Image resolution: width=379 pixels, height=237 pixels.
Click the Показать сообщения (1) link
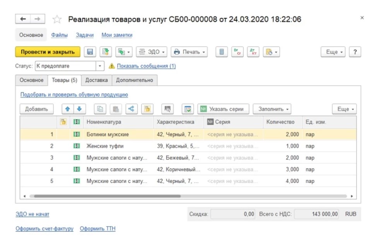[x=146, y=66]
